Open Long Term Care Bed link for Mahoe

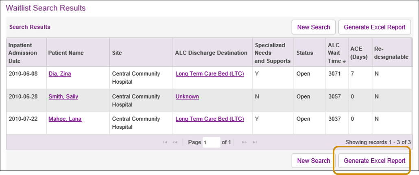click(209, 119)
